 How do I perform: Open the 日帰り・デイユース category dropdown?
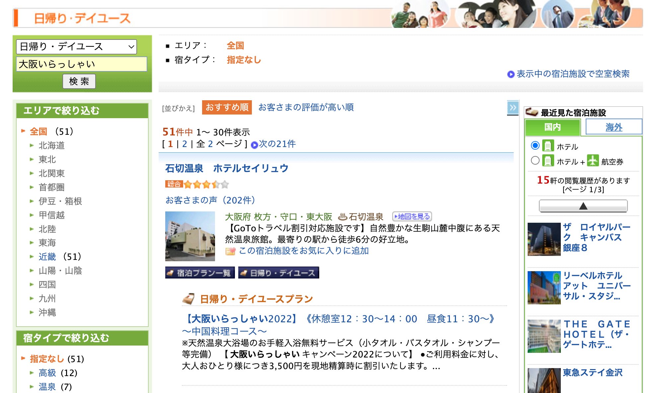click(x=77, y=47)
